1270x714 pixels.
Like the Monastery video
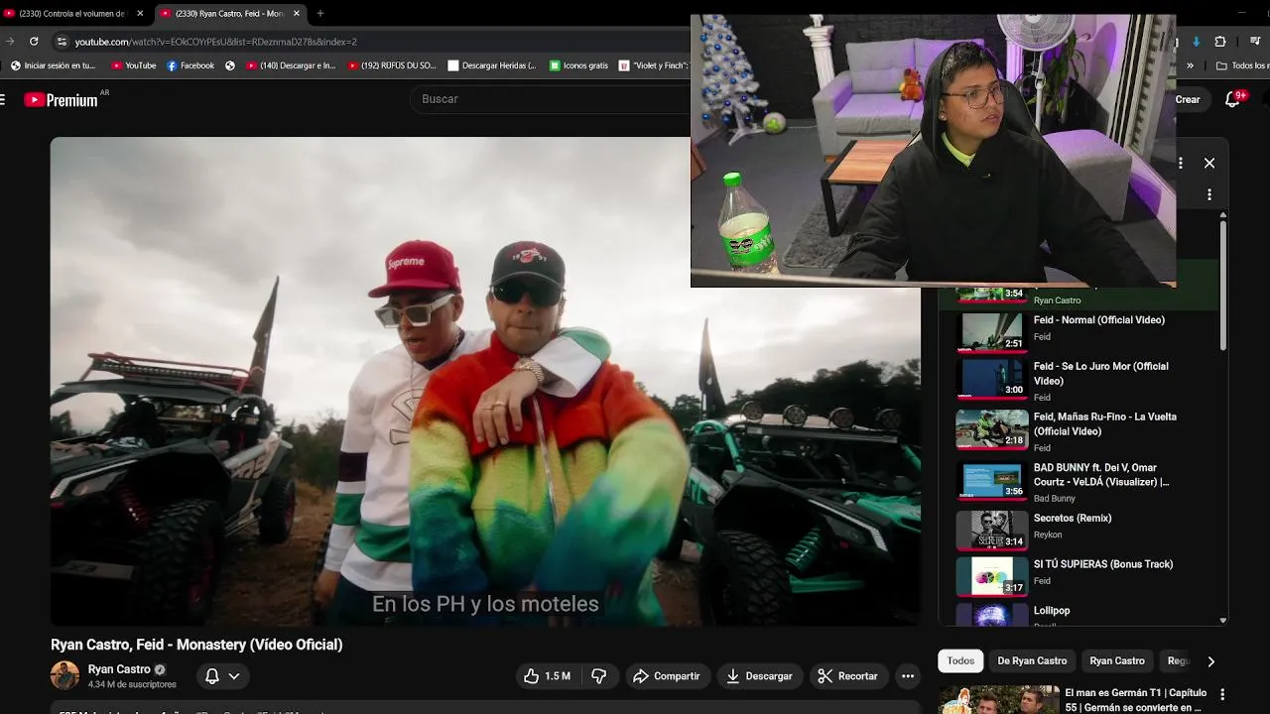(547, 676)
